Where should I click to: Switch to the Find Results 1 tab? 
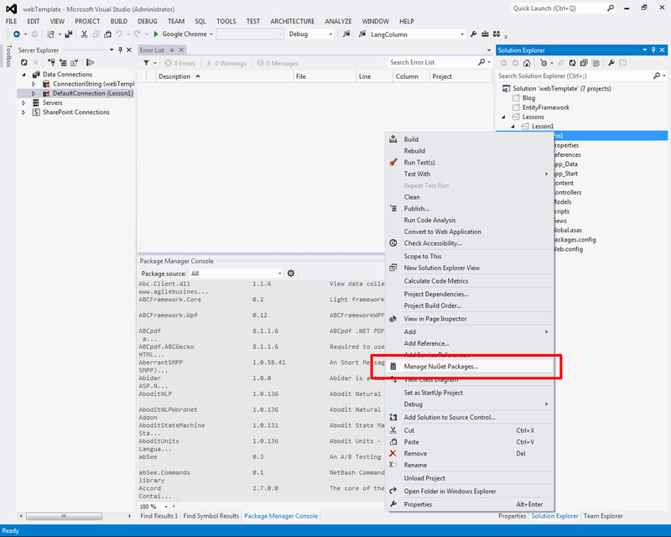(x=159, y=516)
